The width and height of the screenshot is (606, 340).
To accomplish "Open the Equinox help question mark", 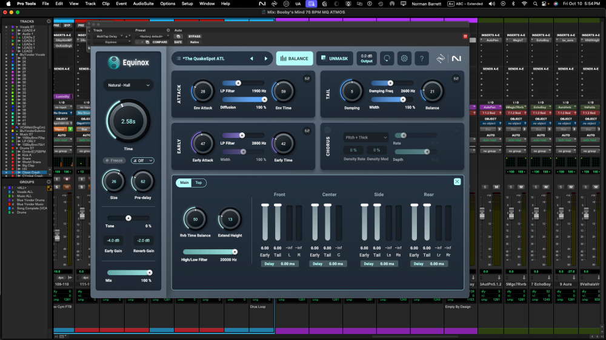I will [x=422, y=59].
